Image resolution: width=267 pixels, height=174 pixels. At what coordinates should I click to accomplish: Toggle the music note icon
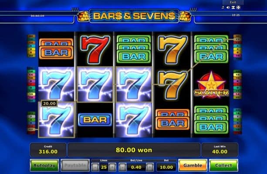pyautogui.click(x=223, y=7)
